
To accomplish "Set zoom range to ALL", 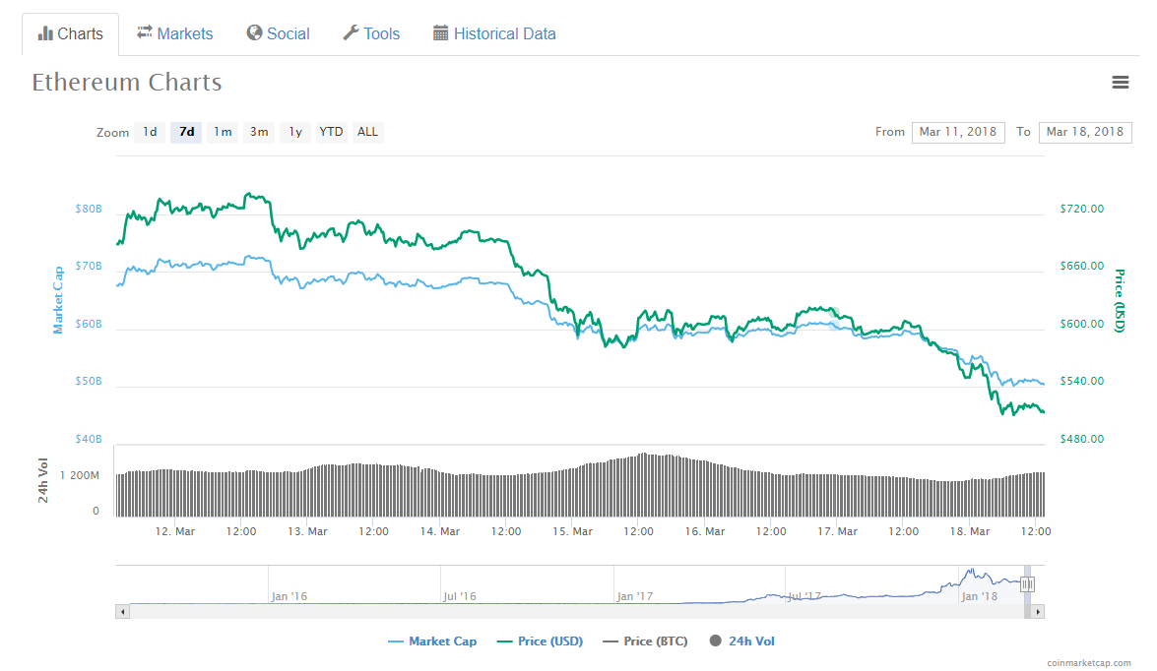I will (367, 132).
